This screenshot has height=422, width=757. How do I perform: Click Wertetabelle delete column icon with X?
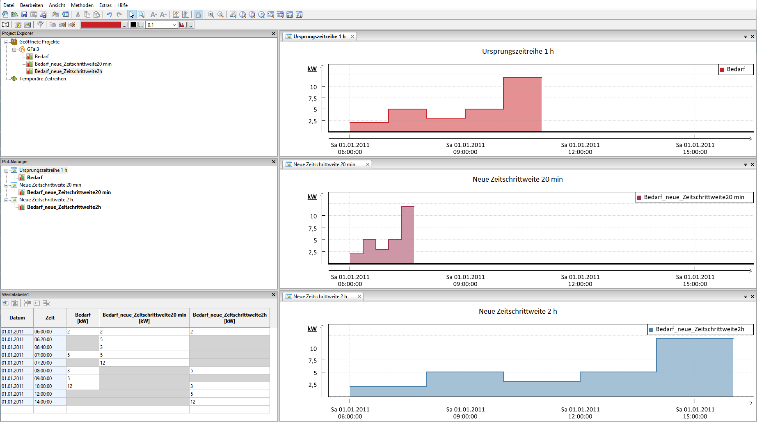click(x=46, y=303)
